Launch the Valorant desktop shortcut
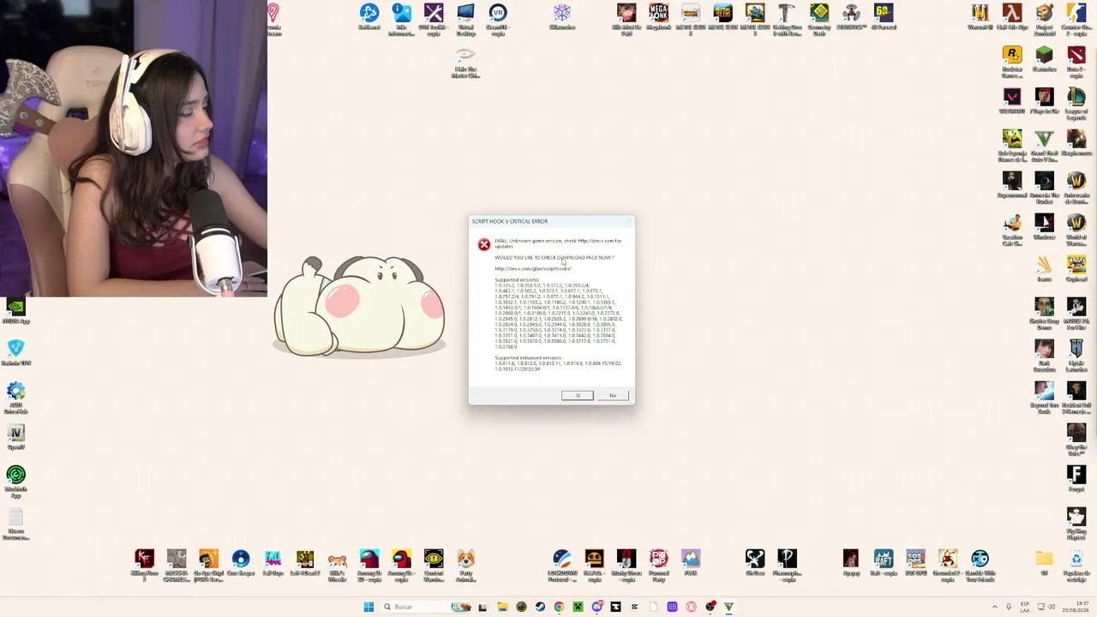The height and width of the screenshot is (617, 1097). (1012, 102)
